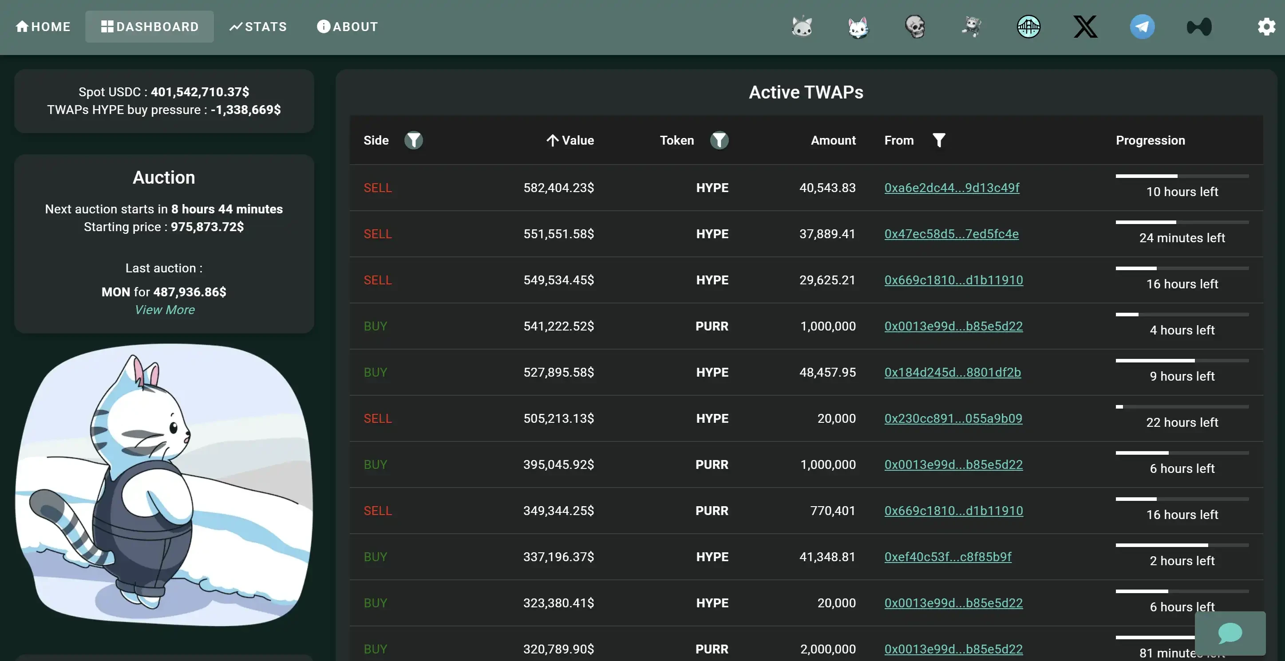1285x661 pixels.
Task: Go to the Stats page
Action: (x=258, y=27)
